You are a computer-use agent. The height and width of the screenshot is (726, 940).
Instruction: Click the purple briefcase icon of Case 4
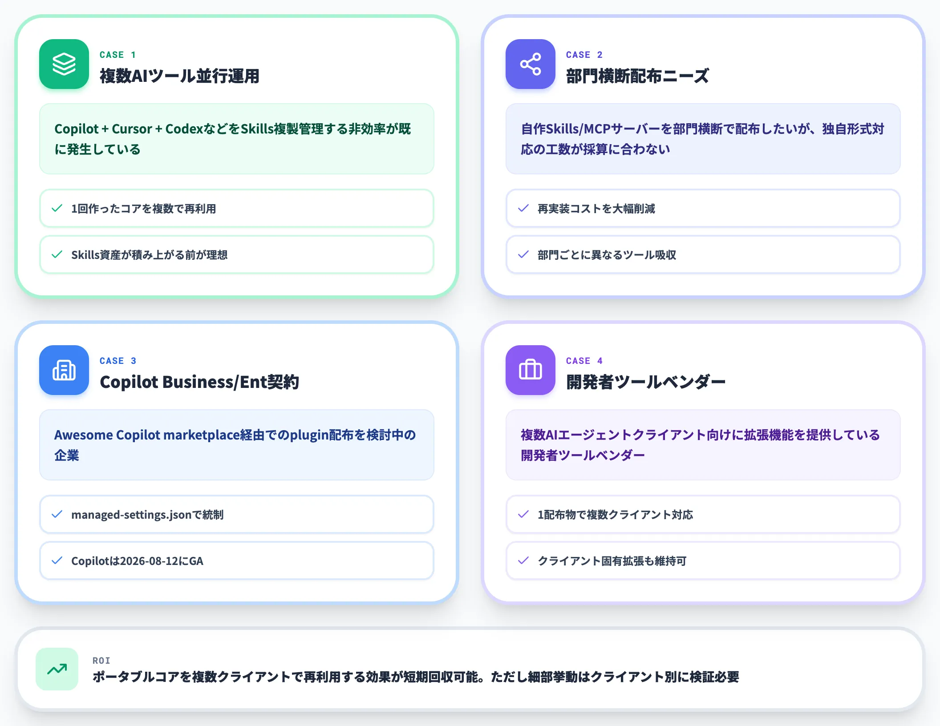pos(531,370)
